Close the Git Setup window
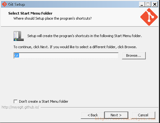160x123 pixels. point(155,4)
